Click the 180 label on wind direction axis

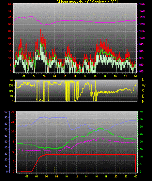[x=11, y=91]
